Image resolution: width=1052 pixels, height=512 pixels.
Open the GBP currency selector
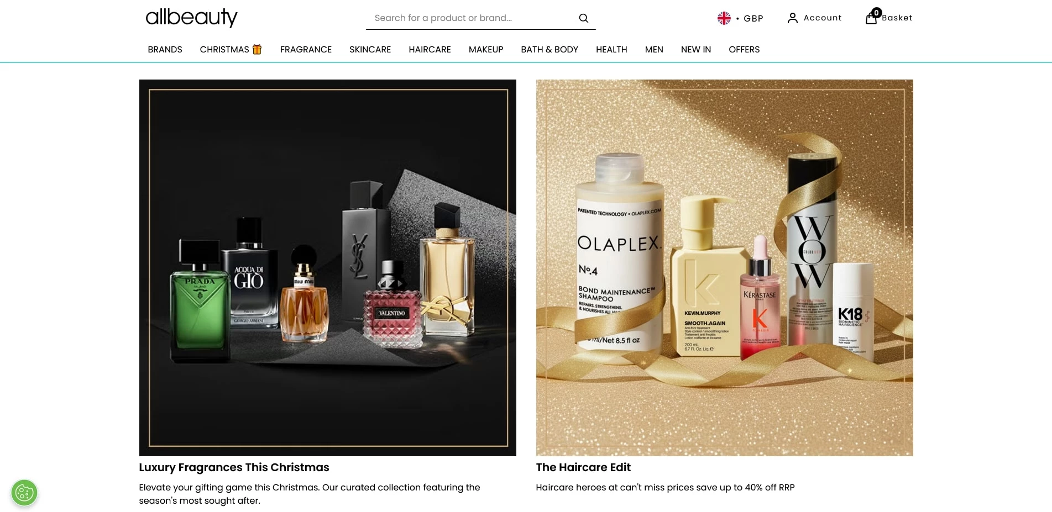[740, 18]
